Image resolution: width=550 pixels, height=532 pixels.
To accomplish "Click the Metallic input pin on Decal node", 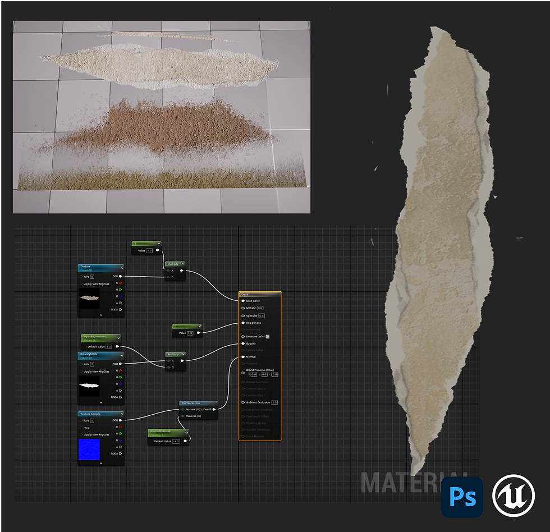I will coord(243,308).
